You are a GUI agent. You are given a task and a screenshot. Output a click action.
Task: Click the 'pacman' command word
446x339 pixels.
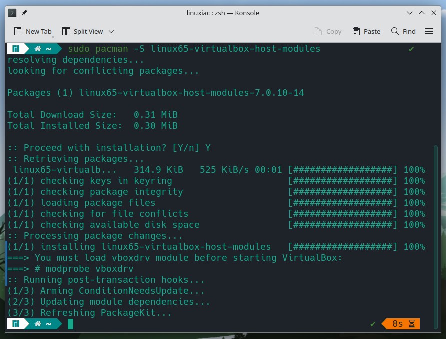pyautogui.click(x=112, y=49)
